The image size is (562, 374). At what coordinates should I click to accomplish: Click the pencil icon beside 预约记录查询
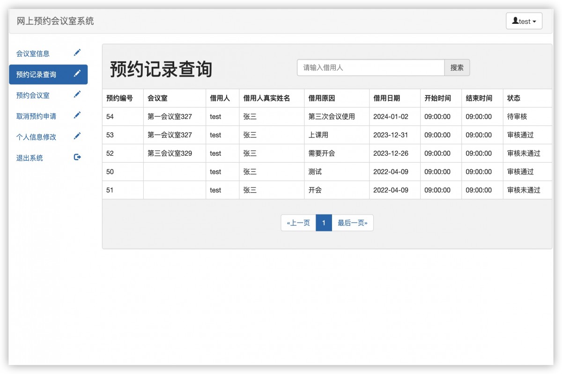(x=77, y=74)
